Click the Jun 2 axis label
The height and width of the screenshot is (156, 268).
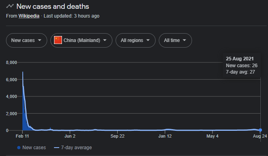(x=70, y=136)
